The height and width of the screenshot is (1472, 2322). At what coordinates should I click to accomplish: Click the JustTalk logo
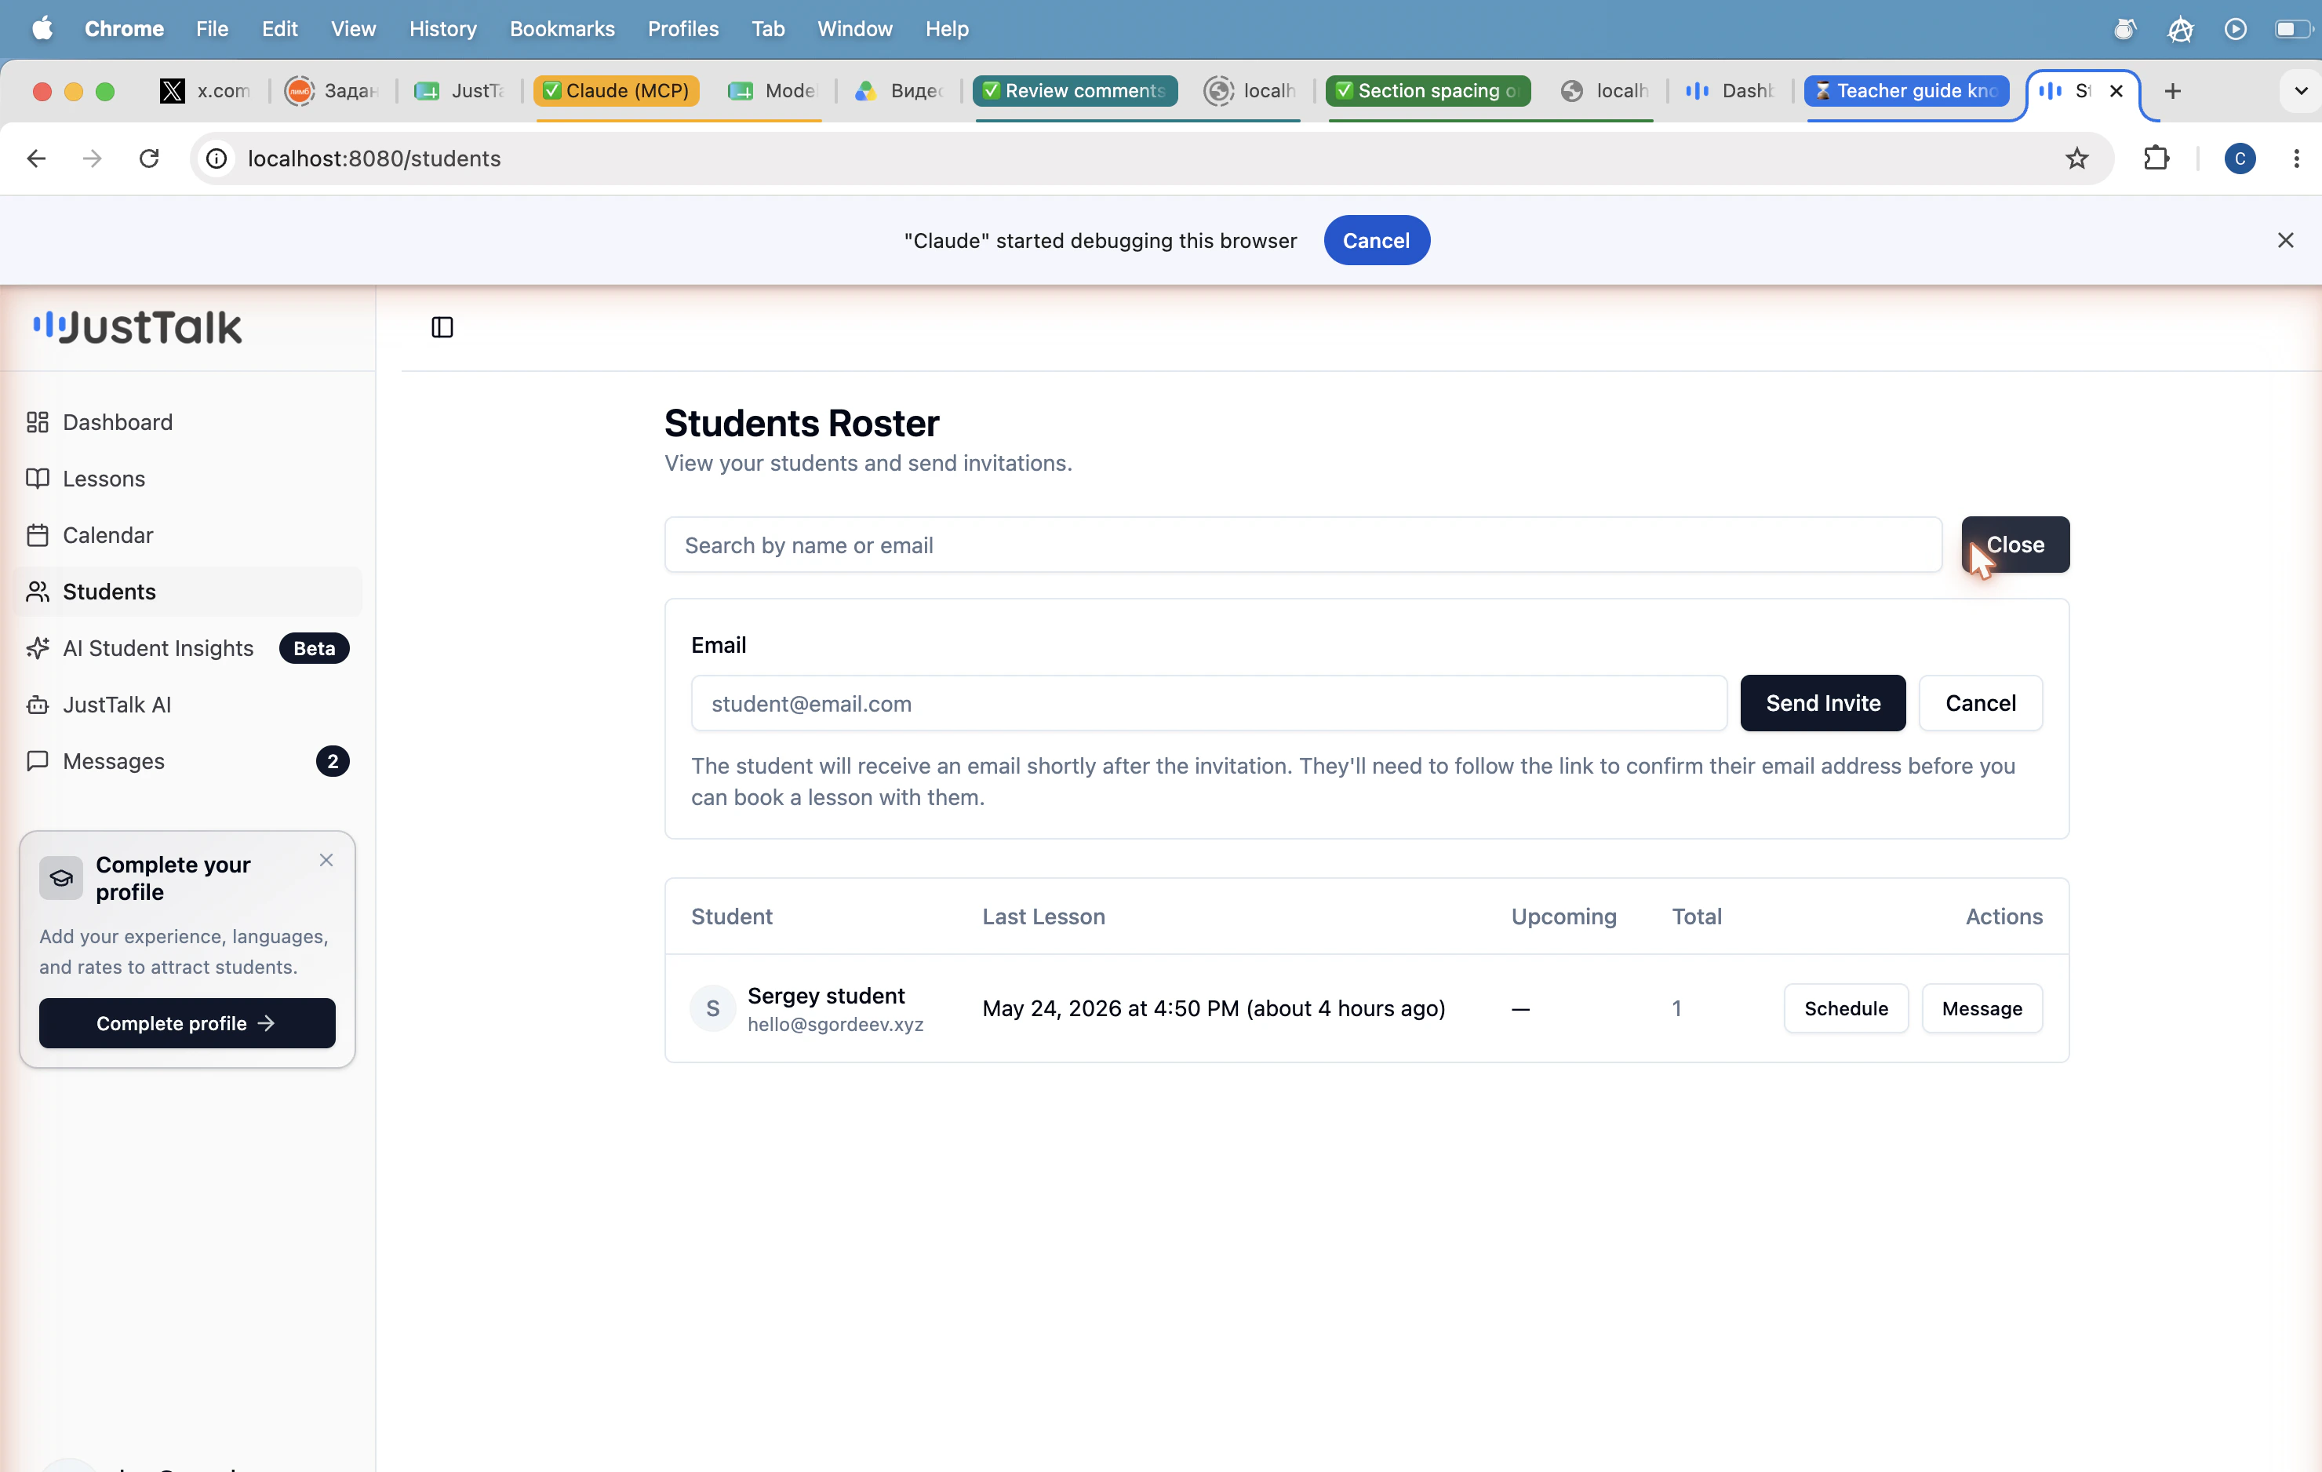[x=138, y=328]
